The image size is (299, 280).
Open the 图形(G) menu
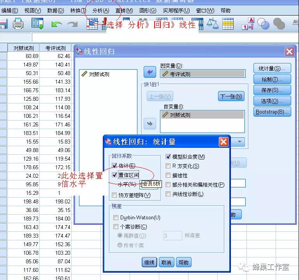click(148, 10)
